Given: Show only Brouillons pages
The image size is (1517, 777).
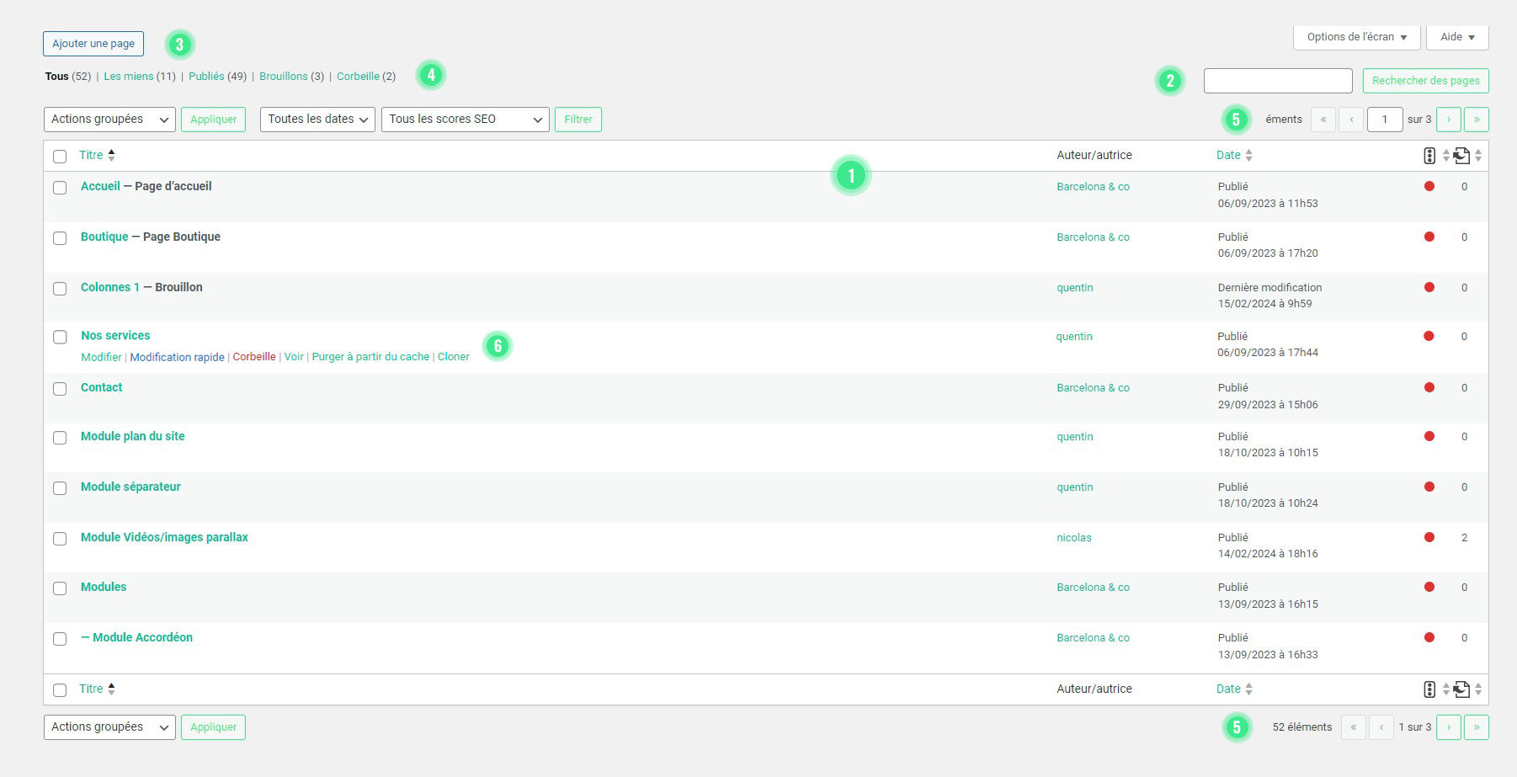Looking at the screenshot, I should 283,77.
